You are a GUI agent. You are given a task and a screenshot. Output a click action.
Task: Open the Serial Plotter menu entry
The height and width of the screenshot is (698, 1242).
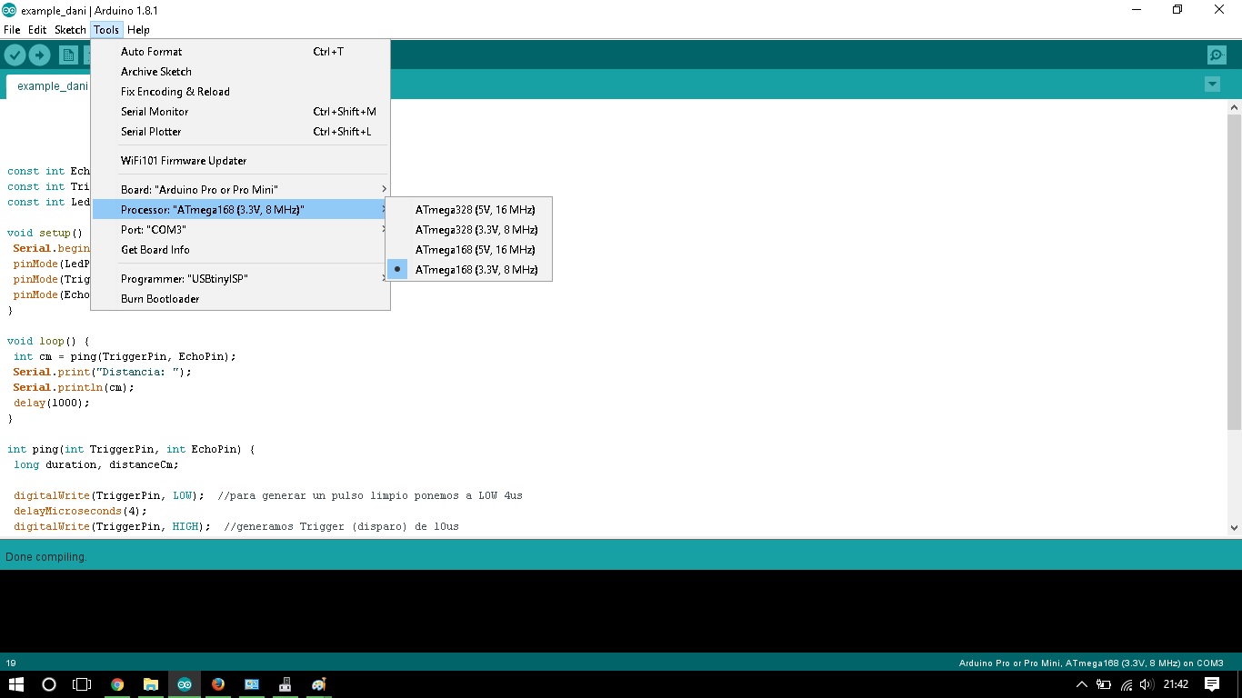(x=241, y=132)
